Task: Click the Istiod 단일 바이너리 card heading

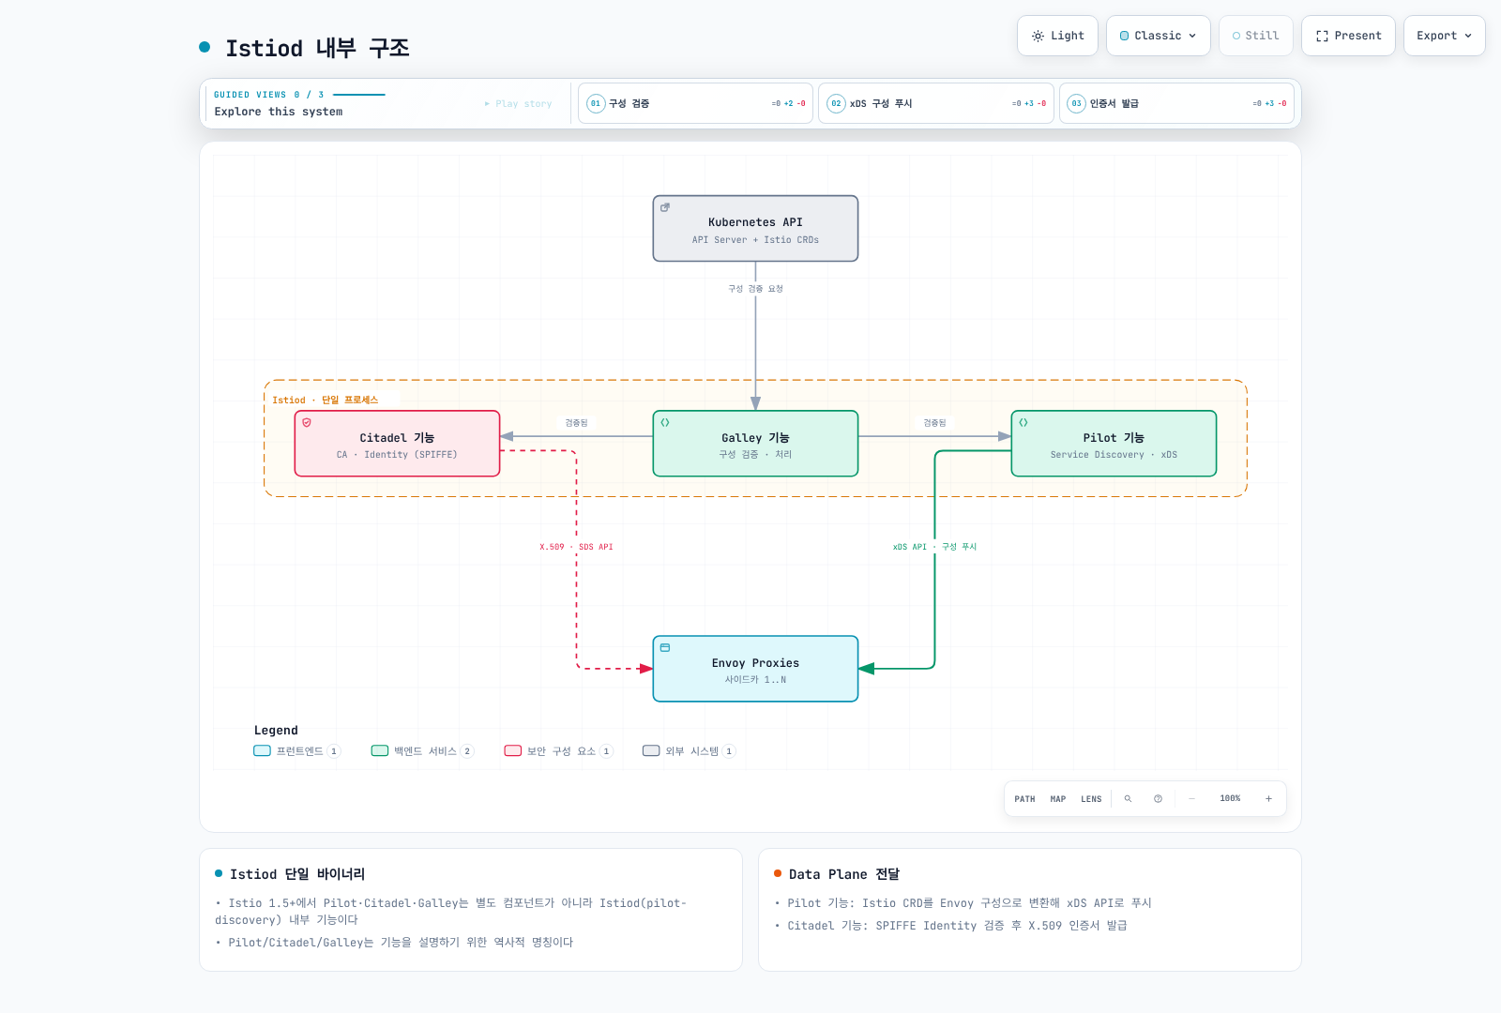Action: pos(297,874)
